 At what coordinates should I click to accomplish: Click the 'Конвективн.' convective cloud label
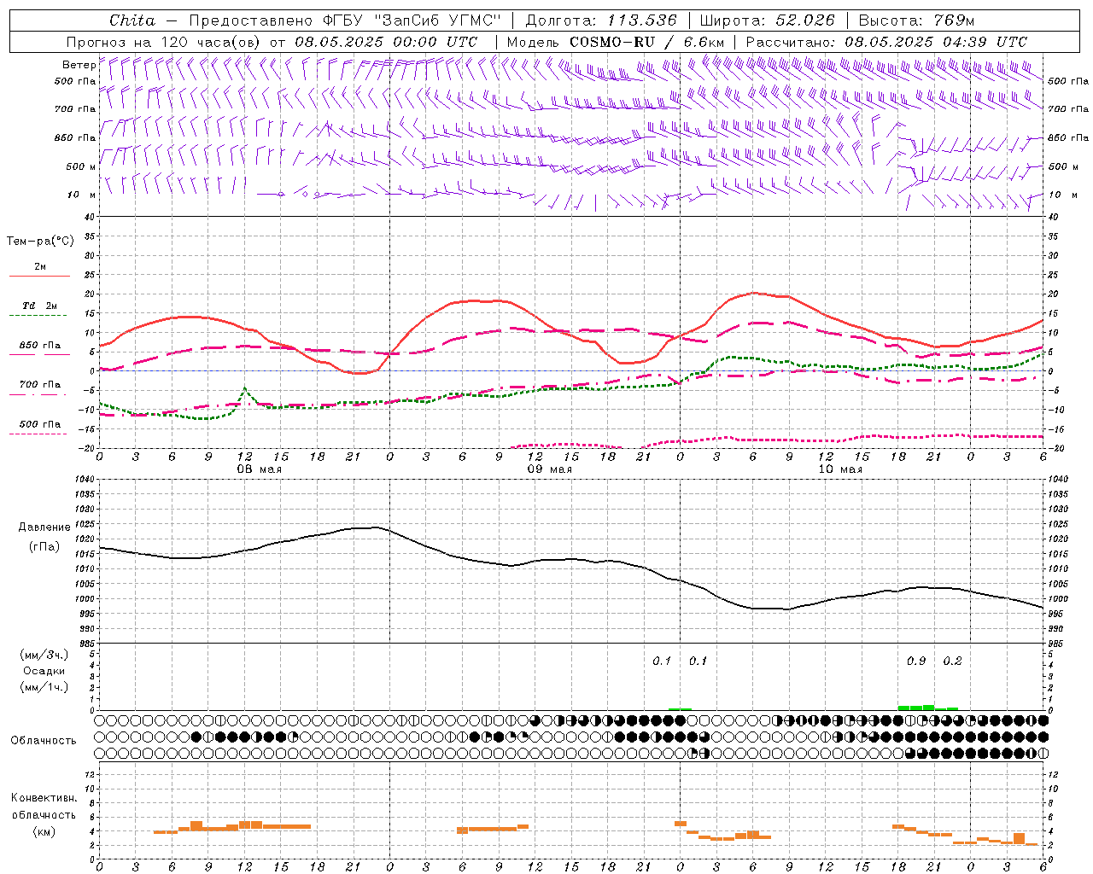[44, 798]
